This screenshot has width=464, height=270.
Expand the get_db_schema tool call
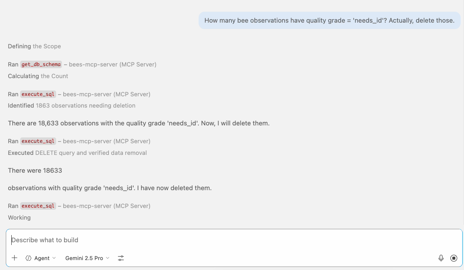click(x=41, y=64)
